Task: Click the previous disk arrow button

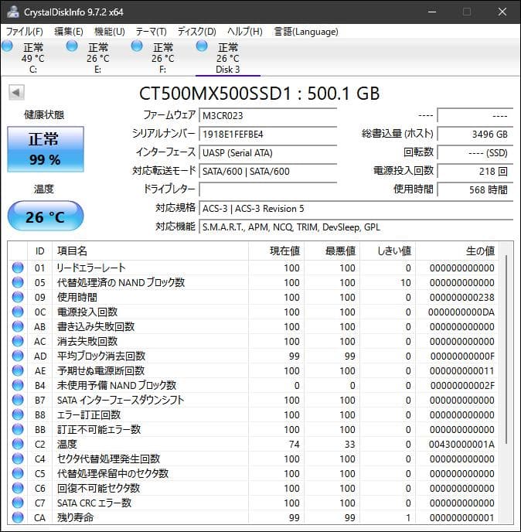Action: [16, 92]
